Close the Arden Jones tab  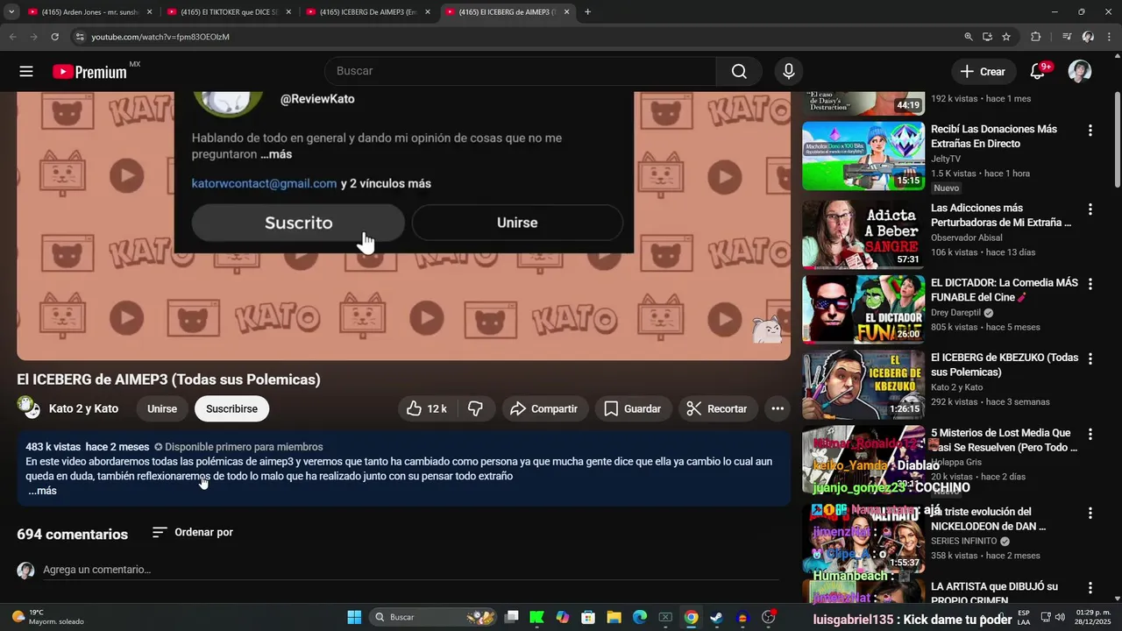pos(149,12)
